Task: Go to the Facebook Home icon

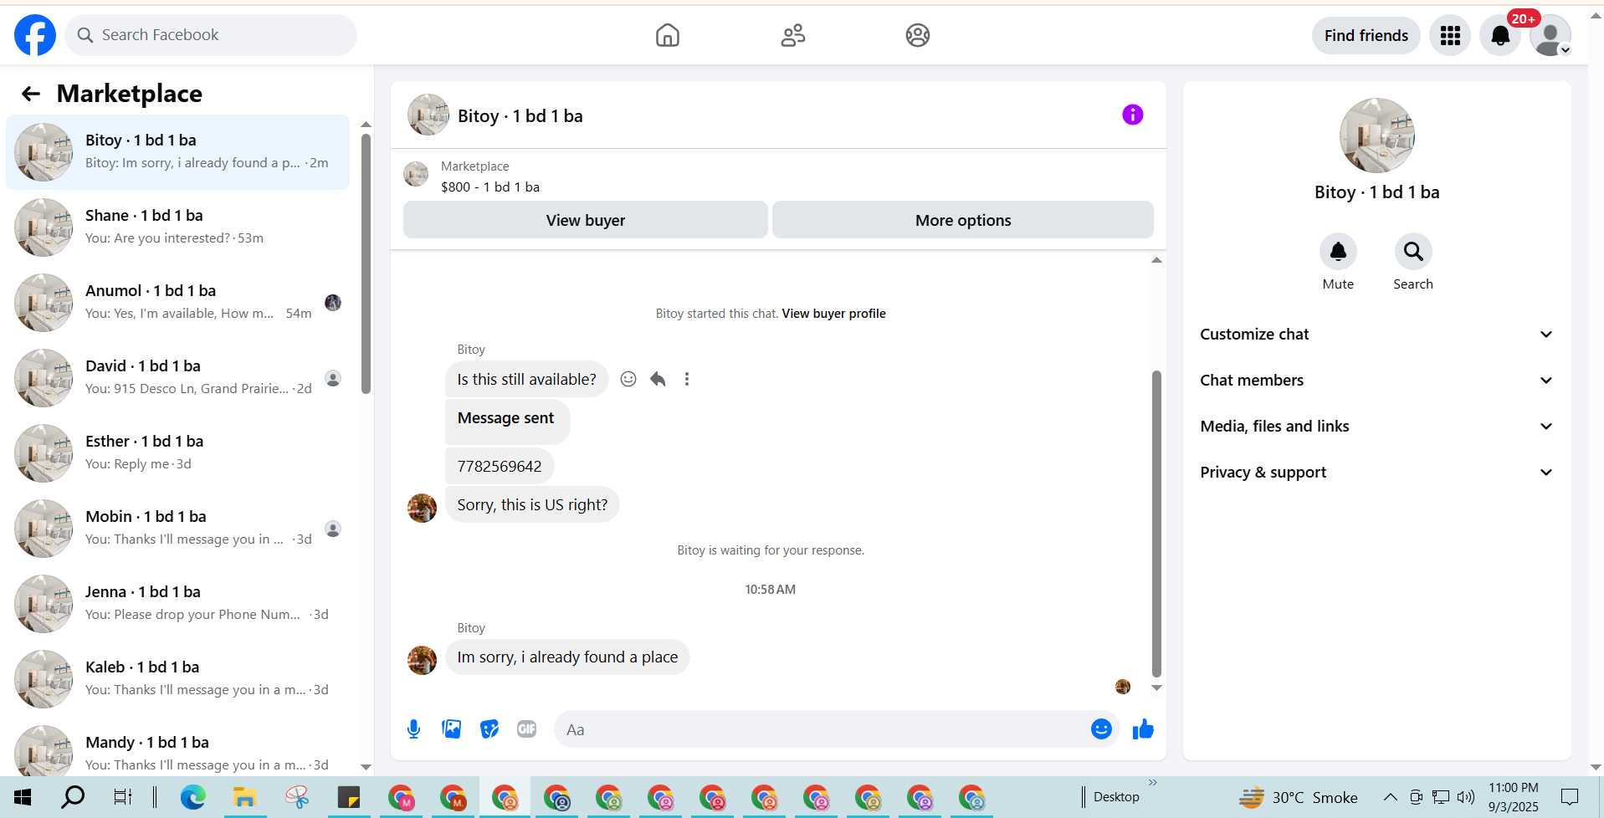Action: coord(668,35)
